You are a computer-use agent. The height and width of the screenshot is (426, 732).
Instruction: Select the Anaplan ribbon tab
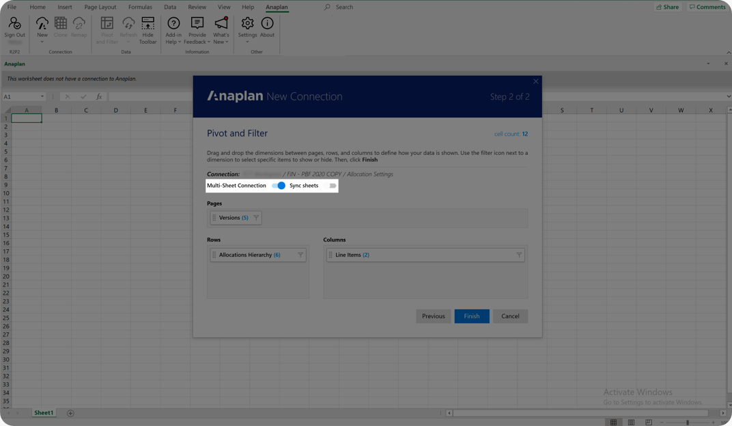tap(277, 7)
